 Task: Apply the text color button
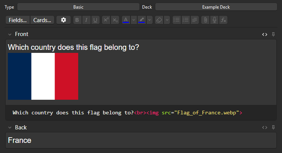click(x=126, y=20)
